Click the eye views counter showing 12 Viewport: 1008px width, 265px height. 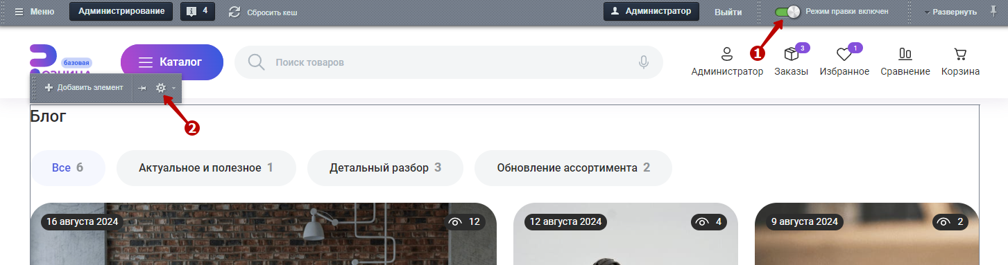coord(465,222)
